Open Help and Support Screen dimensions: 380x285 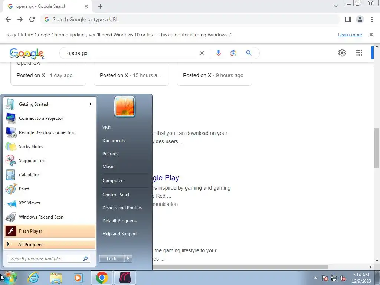point(120,234)
